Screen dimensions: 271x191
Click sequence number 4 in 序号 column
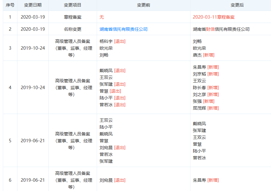[x=10, y=88]
